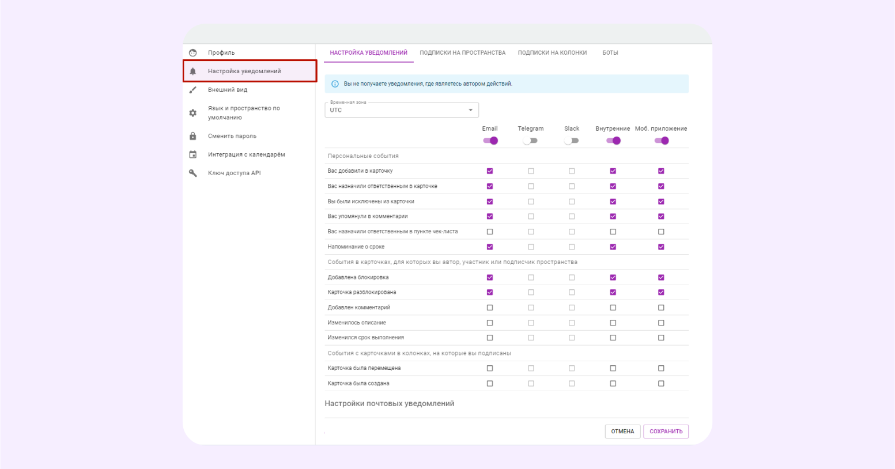
Task: Uncheck Внутренние for Добавлена блокировка
Action: [613, 277]
